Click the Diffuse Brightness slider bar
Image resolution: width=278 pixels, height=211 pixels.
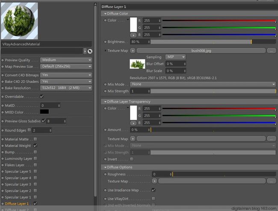(x=213, y=42)
